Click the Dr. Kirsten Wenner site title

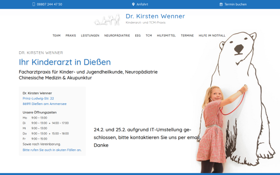(x=155, y=16)
